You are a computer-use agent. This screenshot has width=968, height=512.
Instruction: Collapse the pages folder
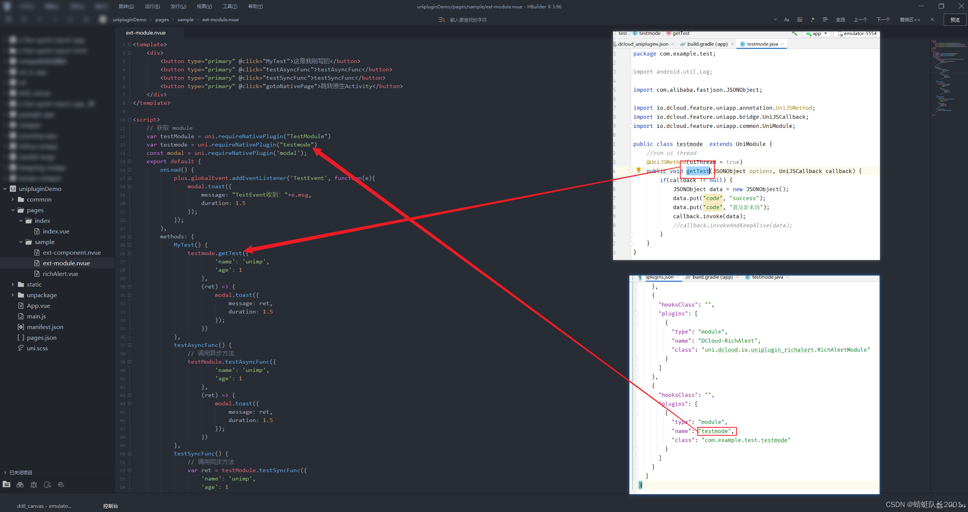[x=13, y=210]
